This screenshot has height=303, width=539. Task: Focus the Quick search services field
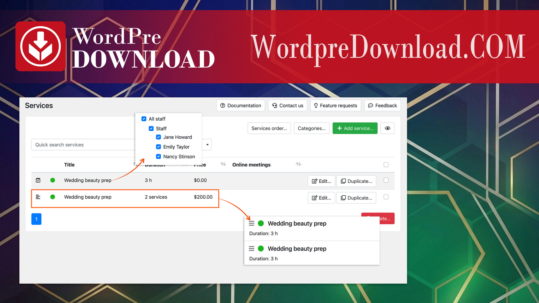83,145
